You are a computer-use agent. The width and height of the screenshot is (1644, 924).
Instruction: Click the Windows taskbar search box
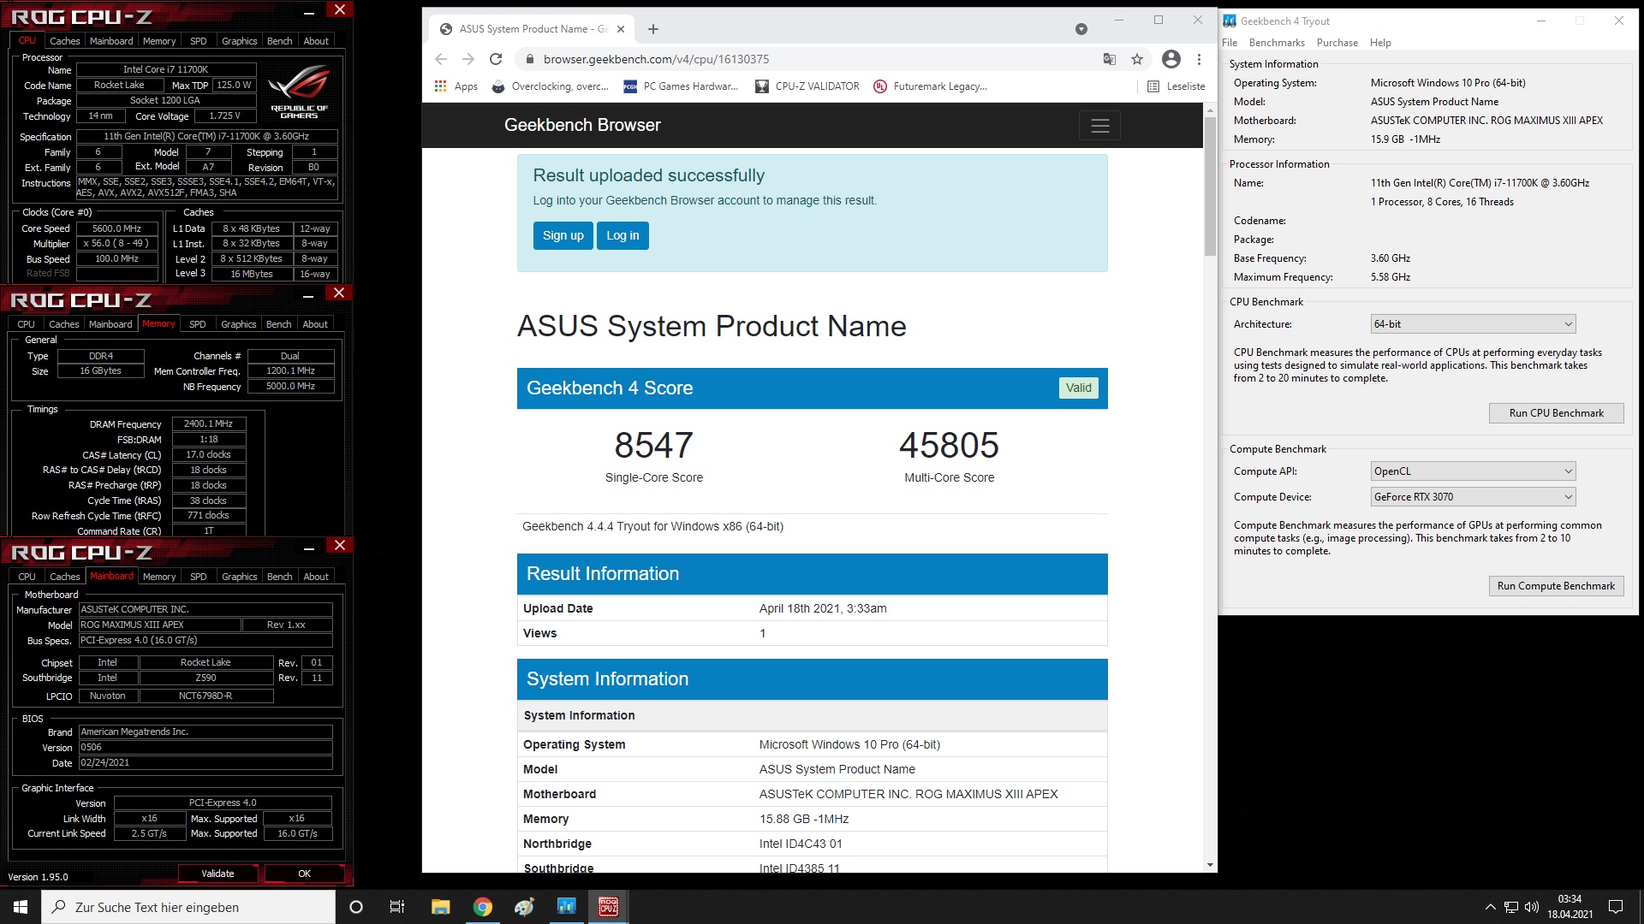pos(188,907)
